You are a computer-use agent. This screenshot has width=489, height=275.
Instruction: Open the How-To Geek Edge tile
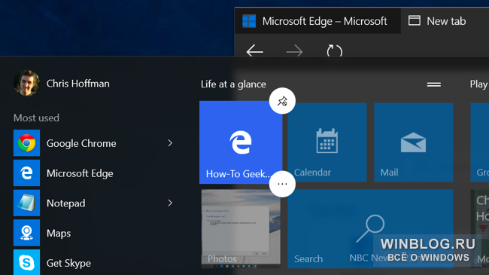click(x=241, y=142)
